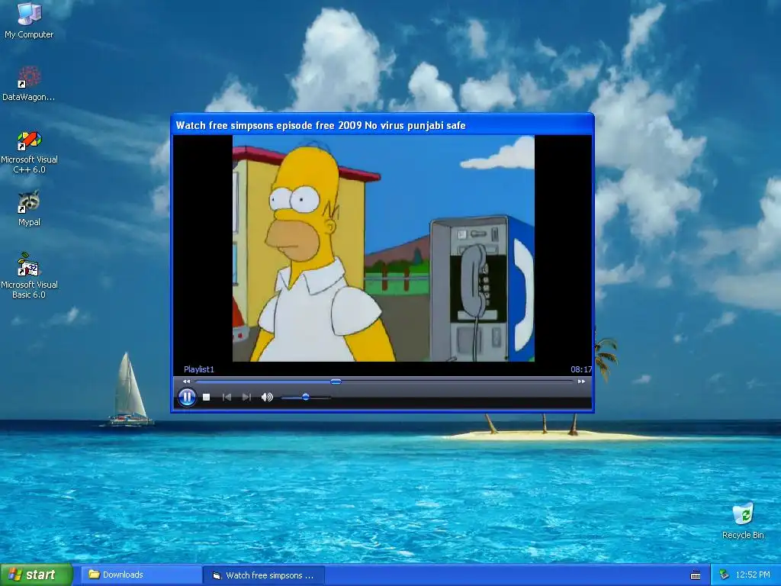
Task: Select the Recycle Bin desktop icon
Action: (x=743, y=520)
